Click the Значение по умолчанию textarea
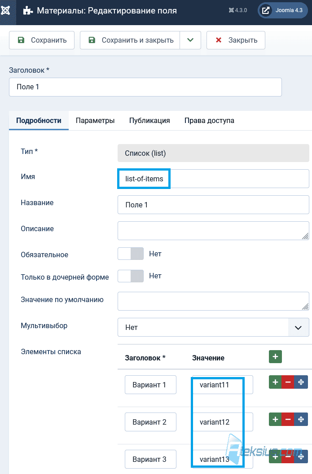Viewport: 312px width, 474px height. 213,301
